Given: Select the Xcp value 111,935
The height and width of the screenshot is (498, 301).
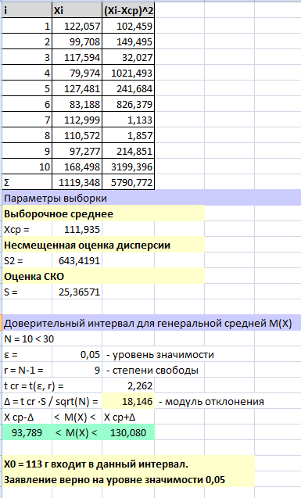Looking at the screenshot, I should (x=77, y=229).
